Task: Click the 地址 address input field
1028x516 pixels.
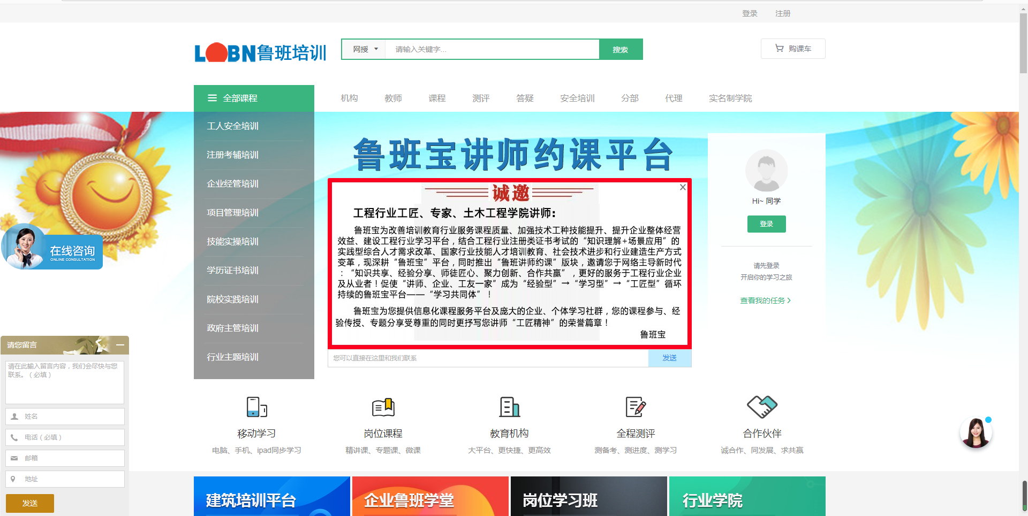Action: [x=65, y=479]
